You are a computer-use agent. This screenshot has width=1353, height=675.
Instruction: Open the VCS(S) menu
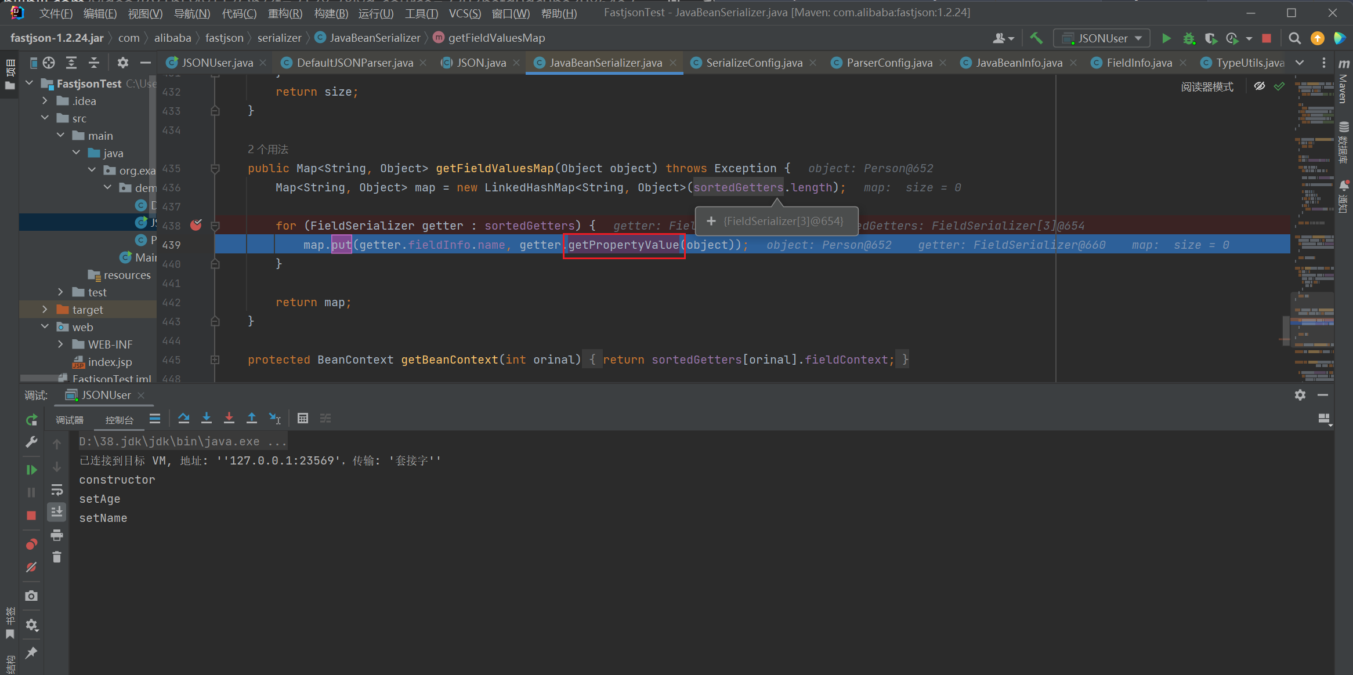[x=464, y=13]
